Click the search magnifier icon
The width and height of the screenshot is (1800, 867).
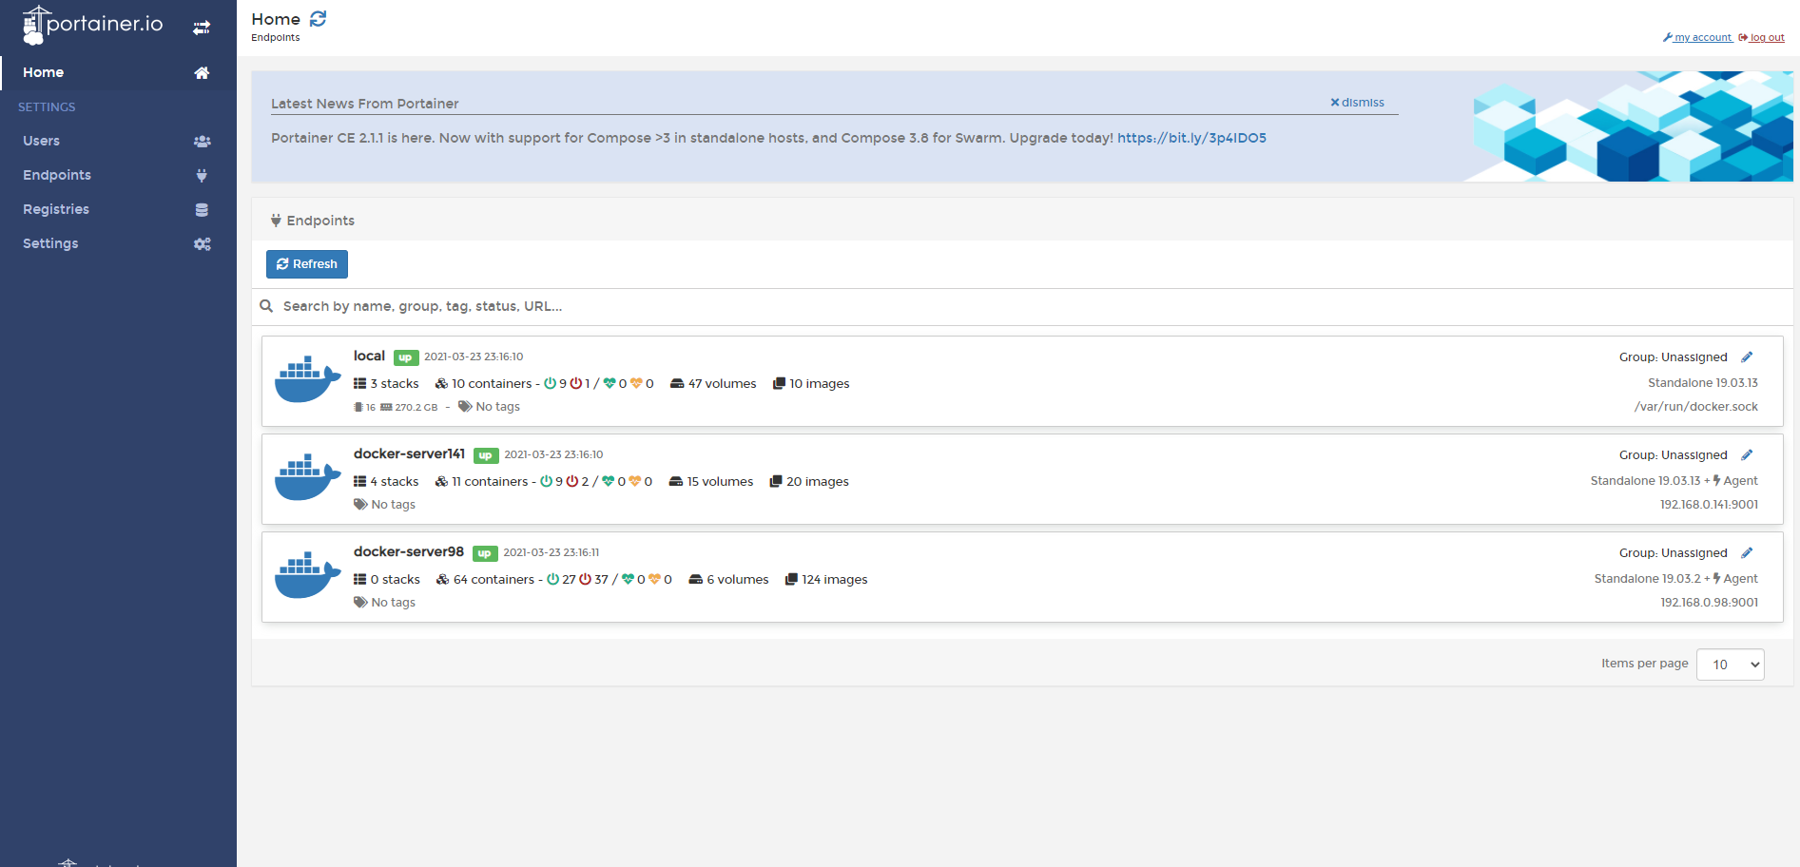click(x=266, y=306)
